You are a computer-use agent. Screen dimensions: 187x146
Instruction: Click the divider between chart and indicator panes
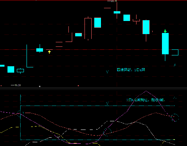93,89
